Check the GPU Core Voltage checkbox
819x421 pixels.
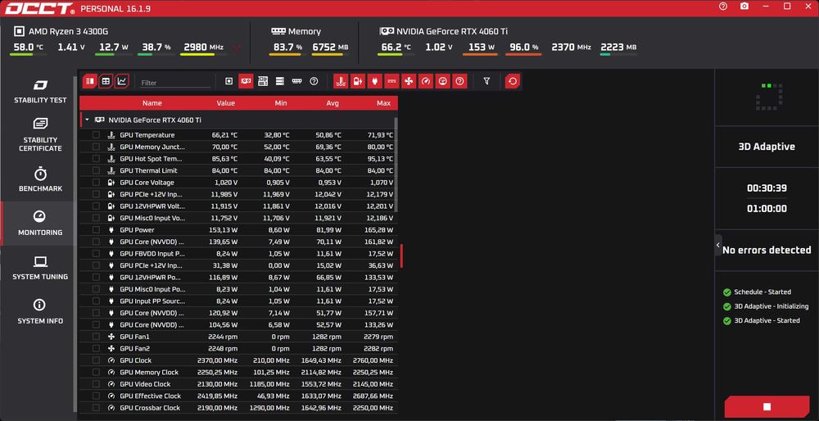[96, 183]
